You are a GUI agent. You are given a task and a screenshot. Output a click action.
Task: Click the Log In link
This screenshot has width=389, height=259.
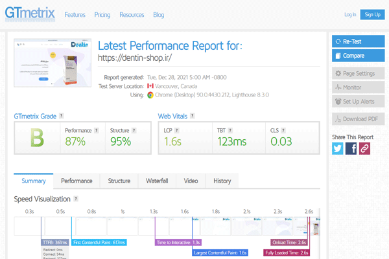350,14
